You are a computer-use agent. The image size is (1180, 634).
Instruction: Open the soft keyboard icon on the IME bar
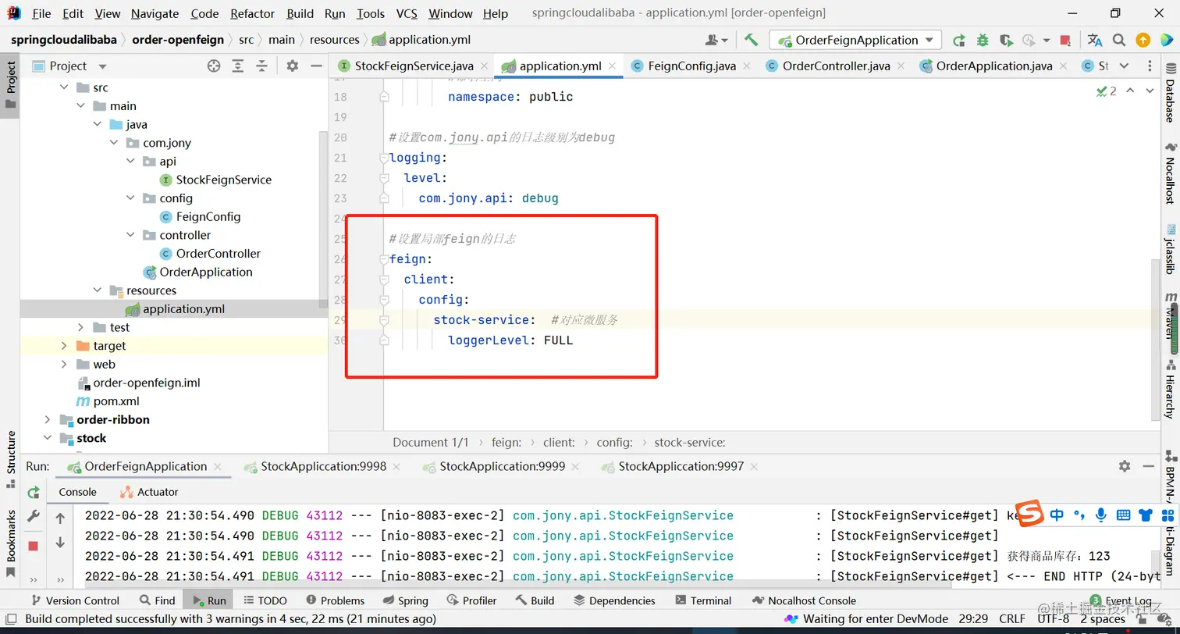point(1123,515)
